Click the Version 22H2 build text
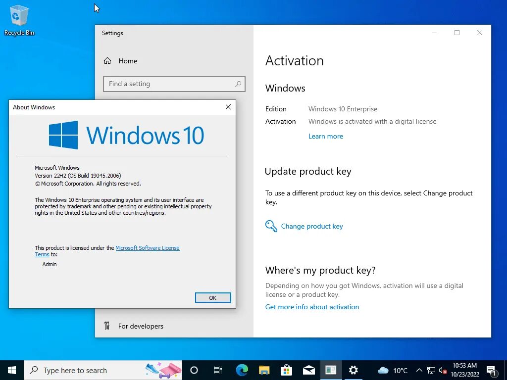The image size is (507, 380). pos(78,176)
